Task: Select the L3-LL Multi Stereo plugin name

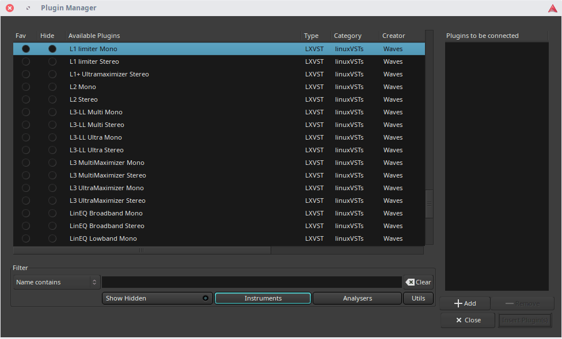Action: [x=97, y=125]
